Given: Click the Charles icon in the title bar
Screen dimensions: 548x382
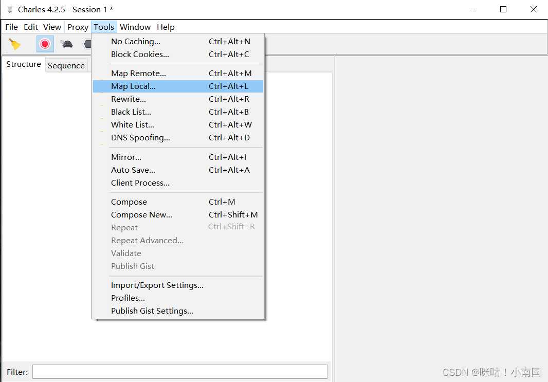Looking at the screenshot, I should click(9, 9).
